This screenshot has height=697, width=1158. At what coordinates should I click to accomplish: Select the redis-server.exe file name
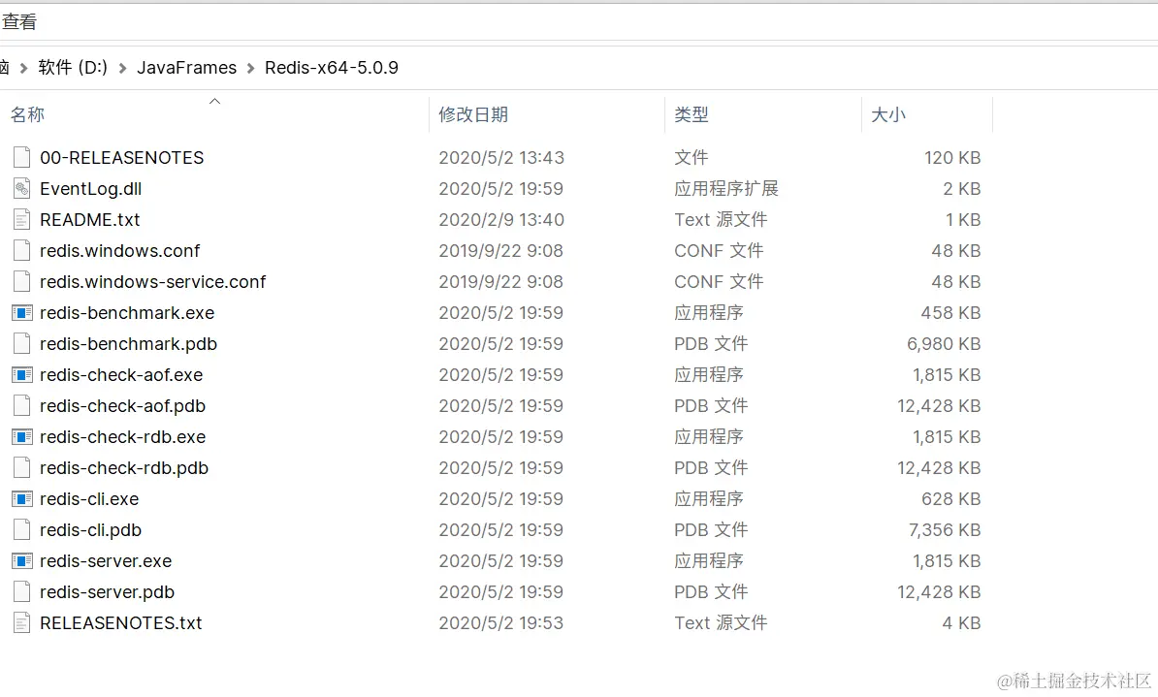[x=106, y=560]
